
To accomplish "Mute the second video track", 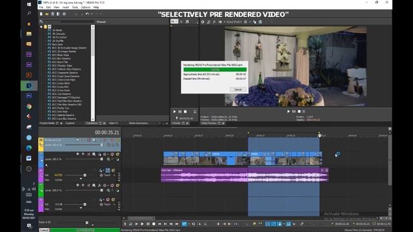I will coord(112,154).
